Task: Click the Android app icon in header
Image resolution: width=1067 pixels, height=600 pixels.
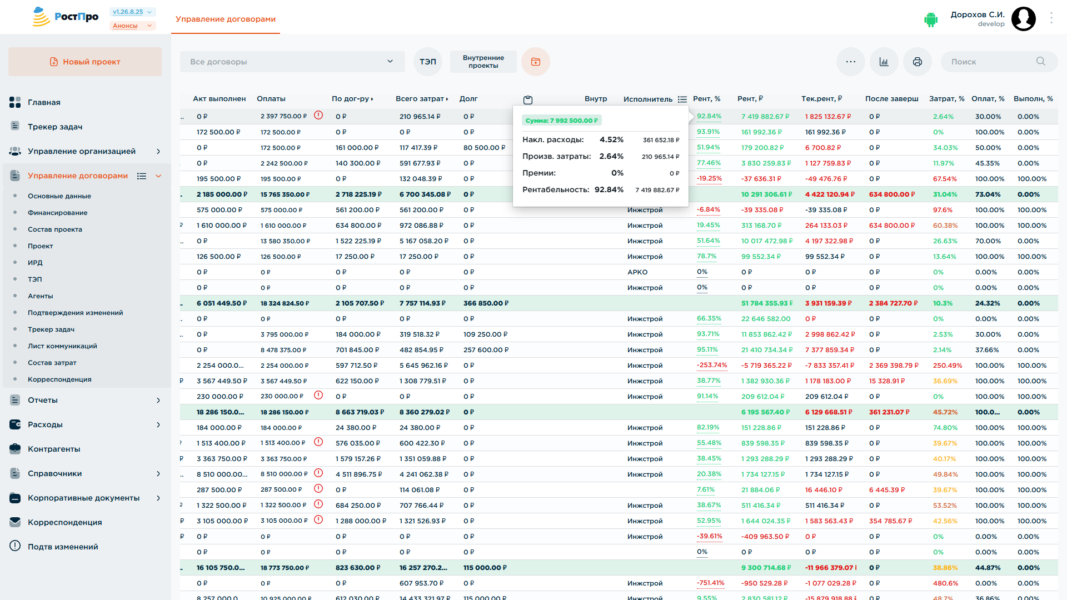Action: coord(931,19)
